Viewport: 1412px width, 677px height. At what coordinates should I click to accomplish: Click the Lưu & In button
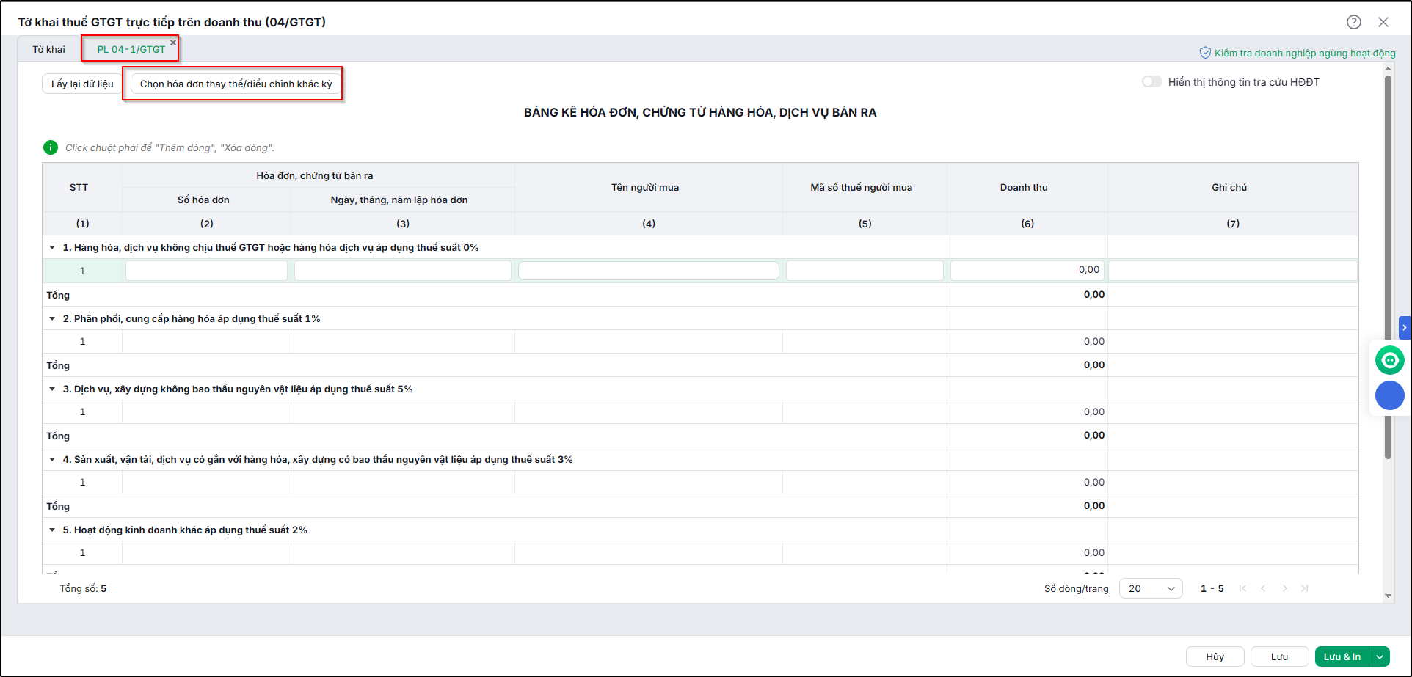coord(1342,656)
